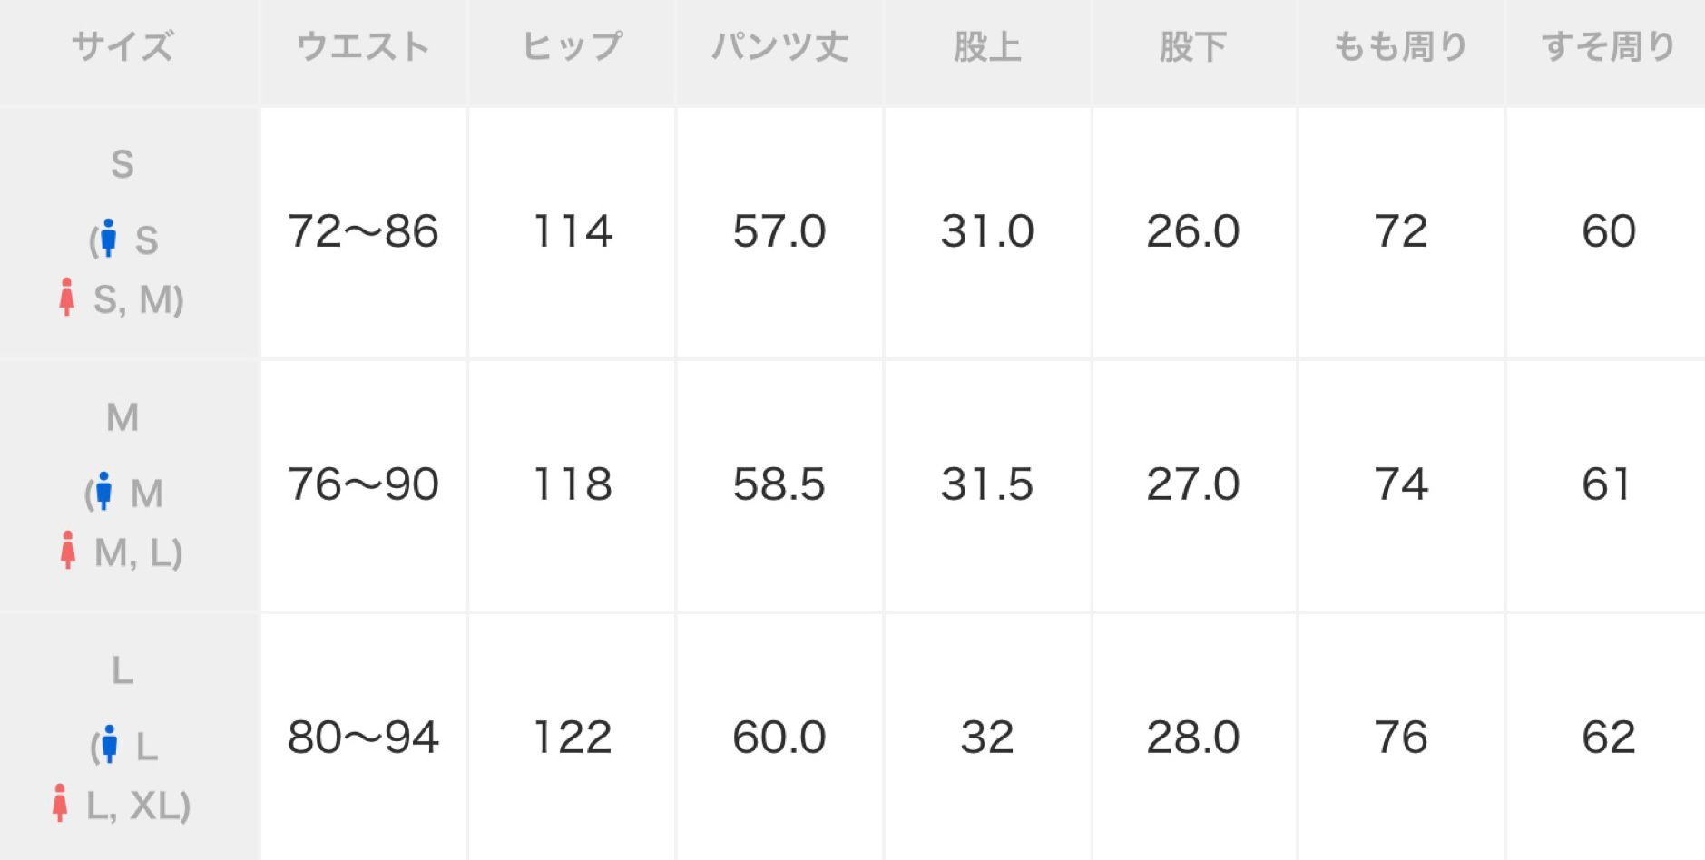This screenshot has height=860, width=1705.
Task: Click the red female icon in M row
Action: (67, 550)
